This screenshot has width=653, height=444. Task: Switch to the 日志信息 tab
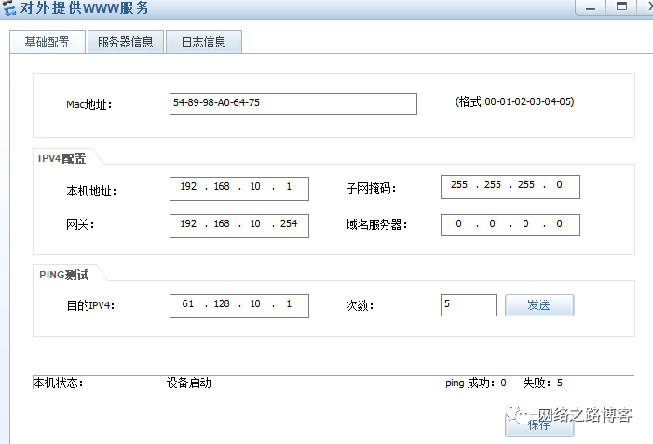pos(204,42)
